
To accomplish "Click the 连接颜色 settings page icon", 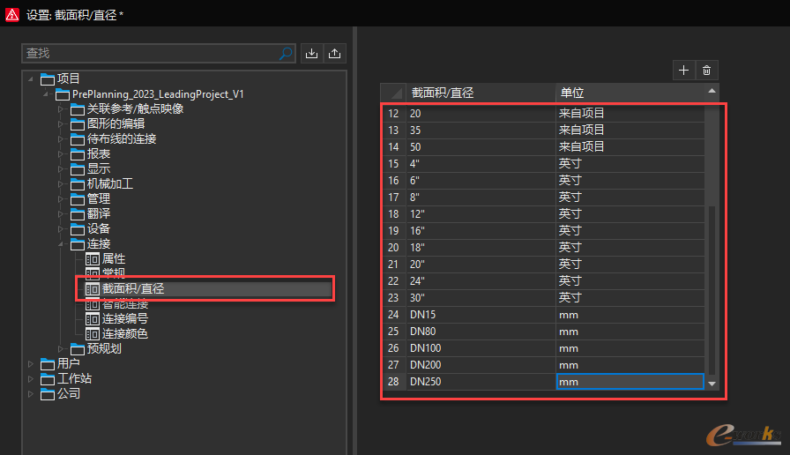I will pos(93,333).
